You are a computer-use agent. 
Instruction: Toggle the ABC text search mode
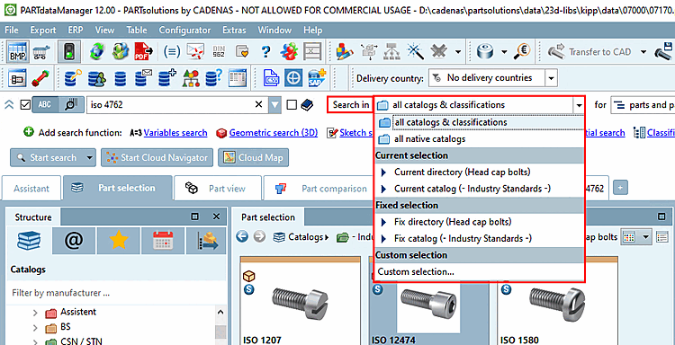pos(45,105)
